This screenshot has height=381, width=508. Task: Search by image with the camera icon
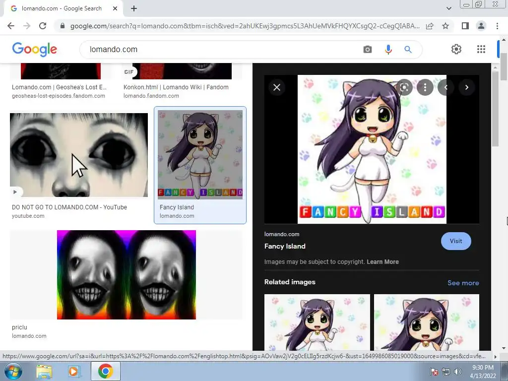[x=368, y=49]
